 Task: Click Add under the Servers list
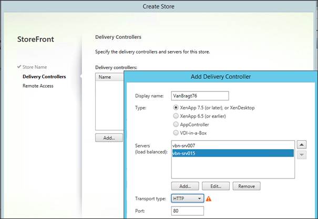(185, 186)
